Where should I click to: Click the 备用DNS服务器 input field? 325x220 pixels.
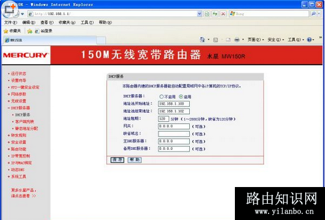click(174, 149)
